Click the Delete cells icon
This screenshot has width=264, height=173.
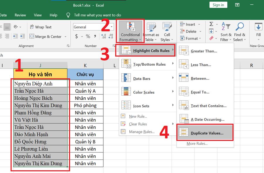182,31
